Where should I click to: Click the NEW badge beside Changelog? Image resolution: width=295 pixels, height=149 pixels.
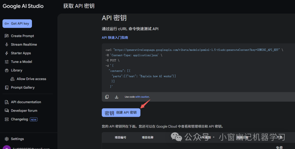[34, 120]
